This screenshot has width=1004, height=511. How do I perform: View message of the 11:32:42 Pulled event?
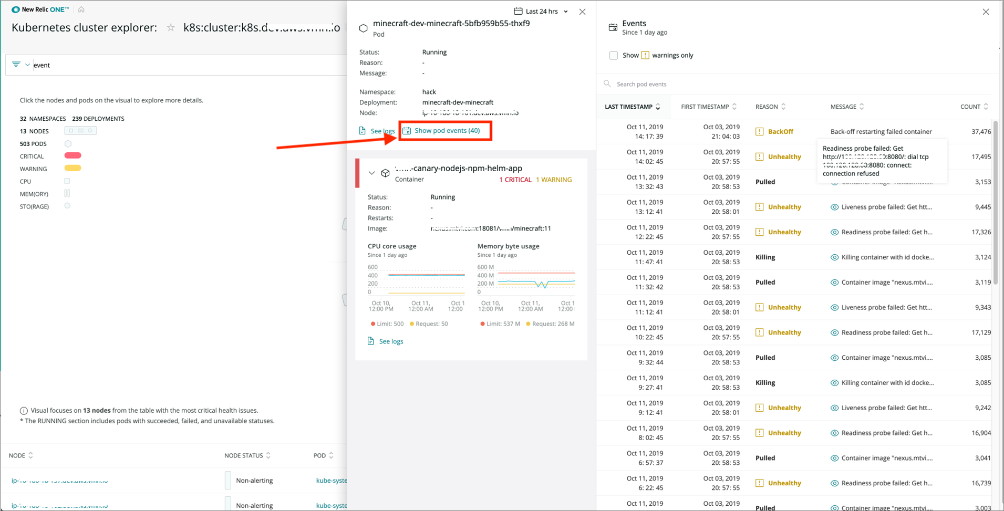point(834,283)
